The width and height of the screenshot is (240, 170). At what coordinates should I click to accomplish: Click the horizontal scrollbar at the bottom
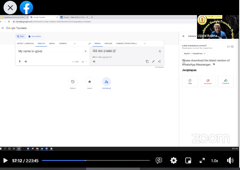click(113, 169)
